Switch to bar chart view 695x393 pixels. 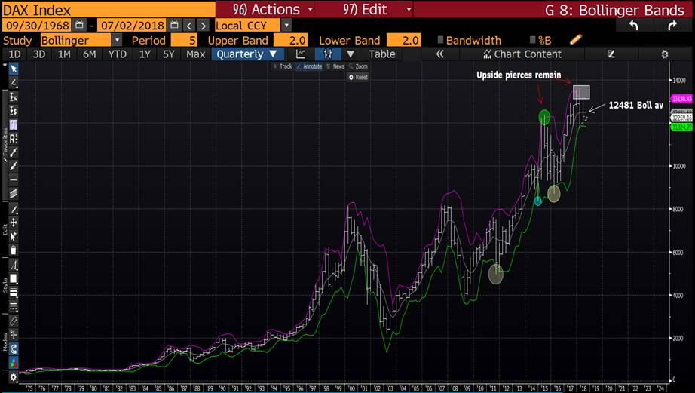tap(328, 54)
